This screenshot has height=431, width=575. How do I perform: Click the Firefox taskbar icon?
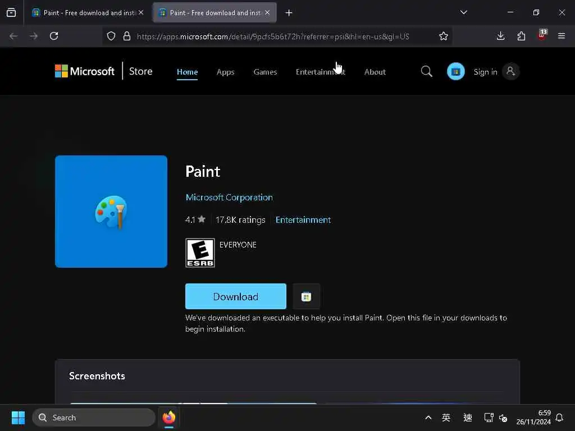(169, 418)
